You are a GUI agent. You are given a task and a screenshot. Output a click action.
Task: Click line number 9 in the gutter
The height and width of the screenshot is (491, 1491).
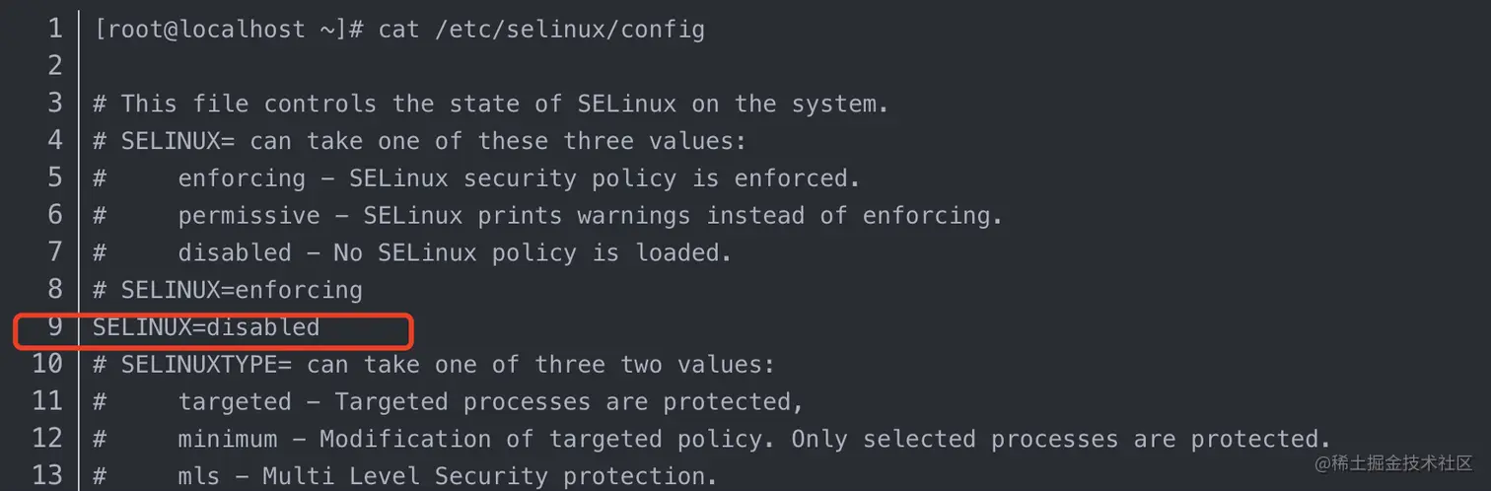(x=54, y=327)
